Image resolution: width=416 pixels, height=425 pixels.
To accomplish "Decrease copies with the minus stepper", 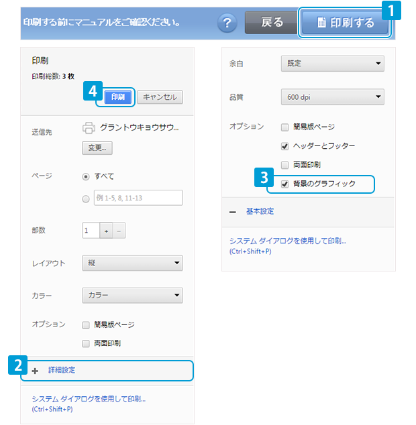I will tap(118, 230).
